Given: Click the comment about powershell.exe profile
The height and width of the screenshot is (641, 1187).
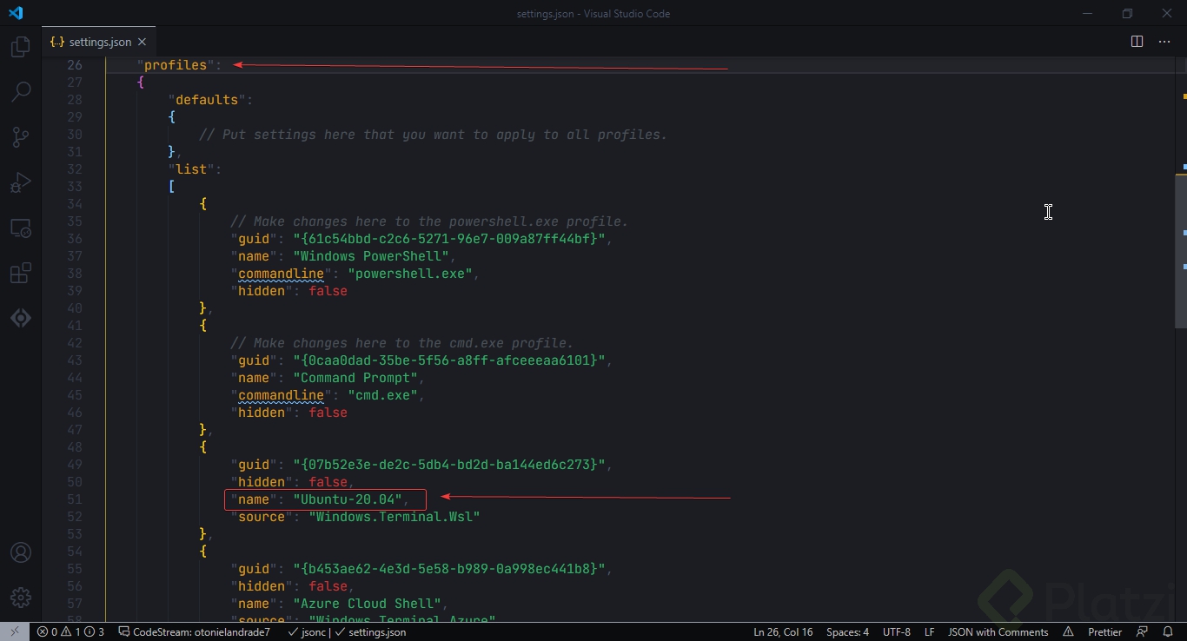Looking at the screenshot, I should [429, 221].
